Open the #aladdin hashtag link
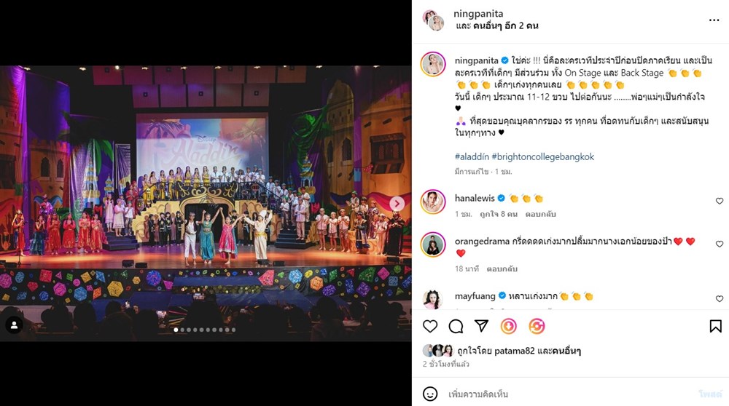 pyautogui.click(x=472, y=157)
